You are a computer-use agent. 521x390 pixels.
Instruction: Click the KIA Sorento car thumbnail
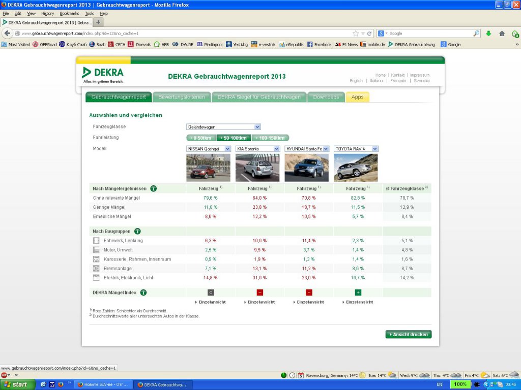coord(257,168)
